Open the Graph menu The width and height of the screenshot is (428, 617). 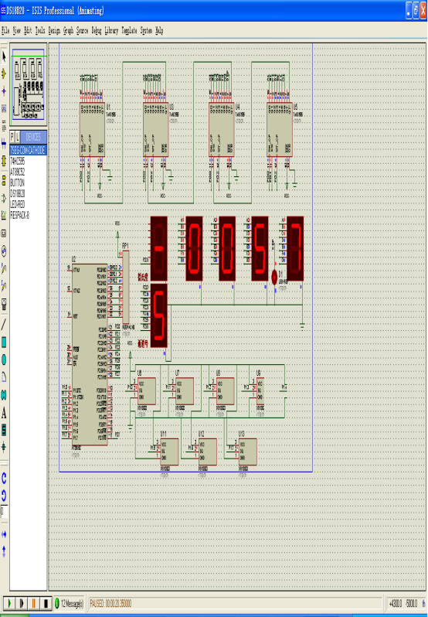point(69,31)
